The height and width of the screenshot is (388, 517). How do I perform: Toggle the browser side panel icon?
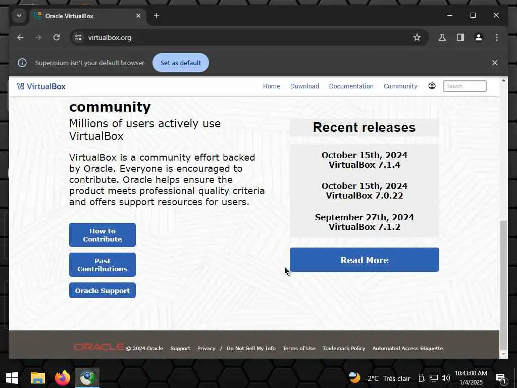pos(460,37)
